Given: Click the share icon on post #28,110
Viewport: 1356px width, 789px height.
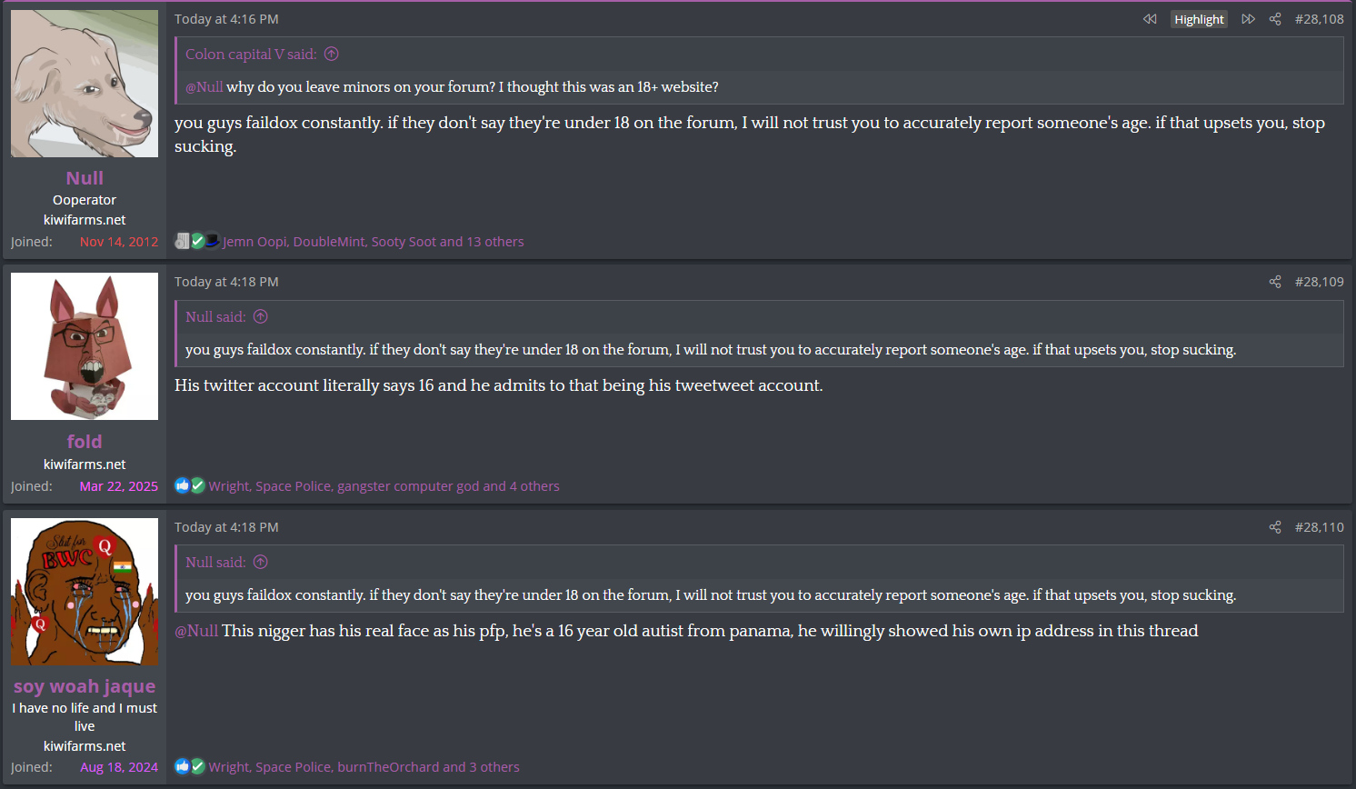Looking at the screenshot, I should point(1275,527).
